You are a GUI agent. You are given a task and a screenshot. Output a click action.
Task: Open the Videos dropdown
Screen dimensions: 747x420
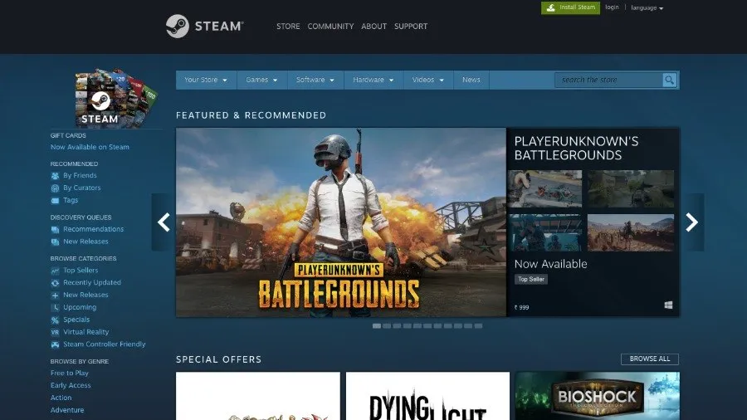(x=427, y=80)
